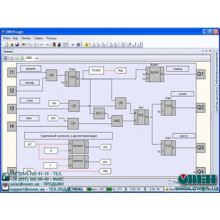Click the B variable toolbar icon
220x220 pixels.
[129, 45]
